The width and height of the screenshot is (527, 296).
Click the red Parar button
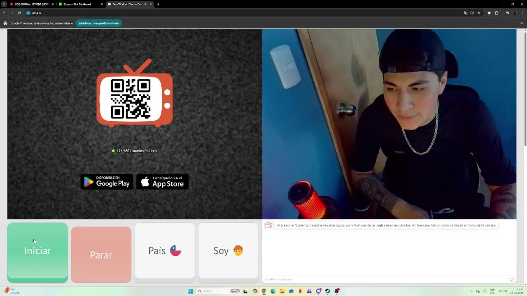coord(101,255)
